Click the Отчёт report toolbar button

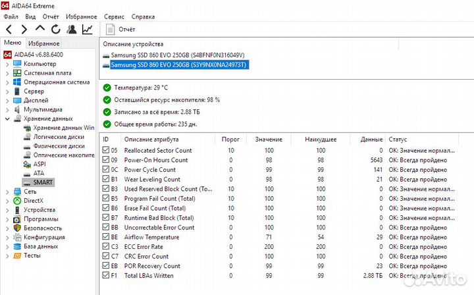[121, 30]
